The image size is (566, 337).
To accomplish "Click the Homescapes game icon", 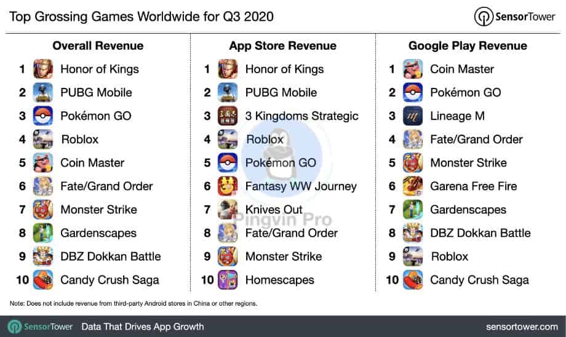I will (228, 280).
